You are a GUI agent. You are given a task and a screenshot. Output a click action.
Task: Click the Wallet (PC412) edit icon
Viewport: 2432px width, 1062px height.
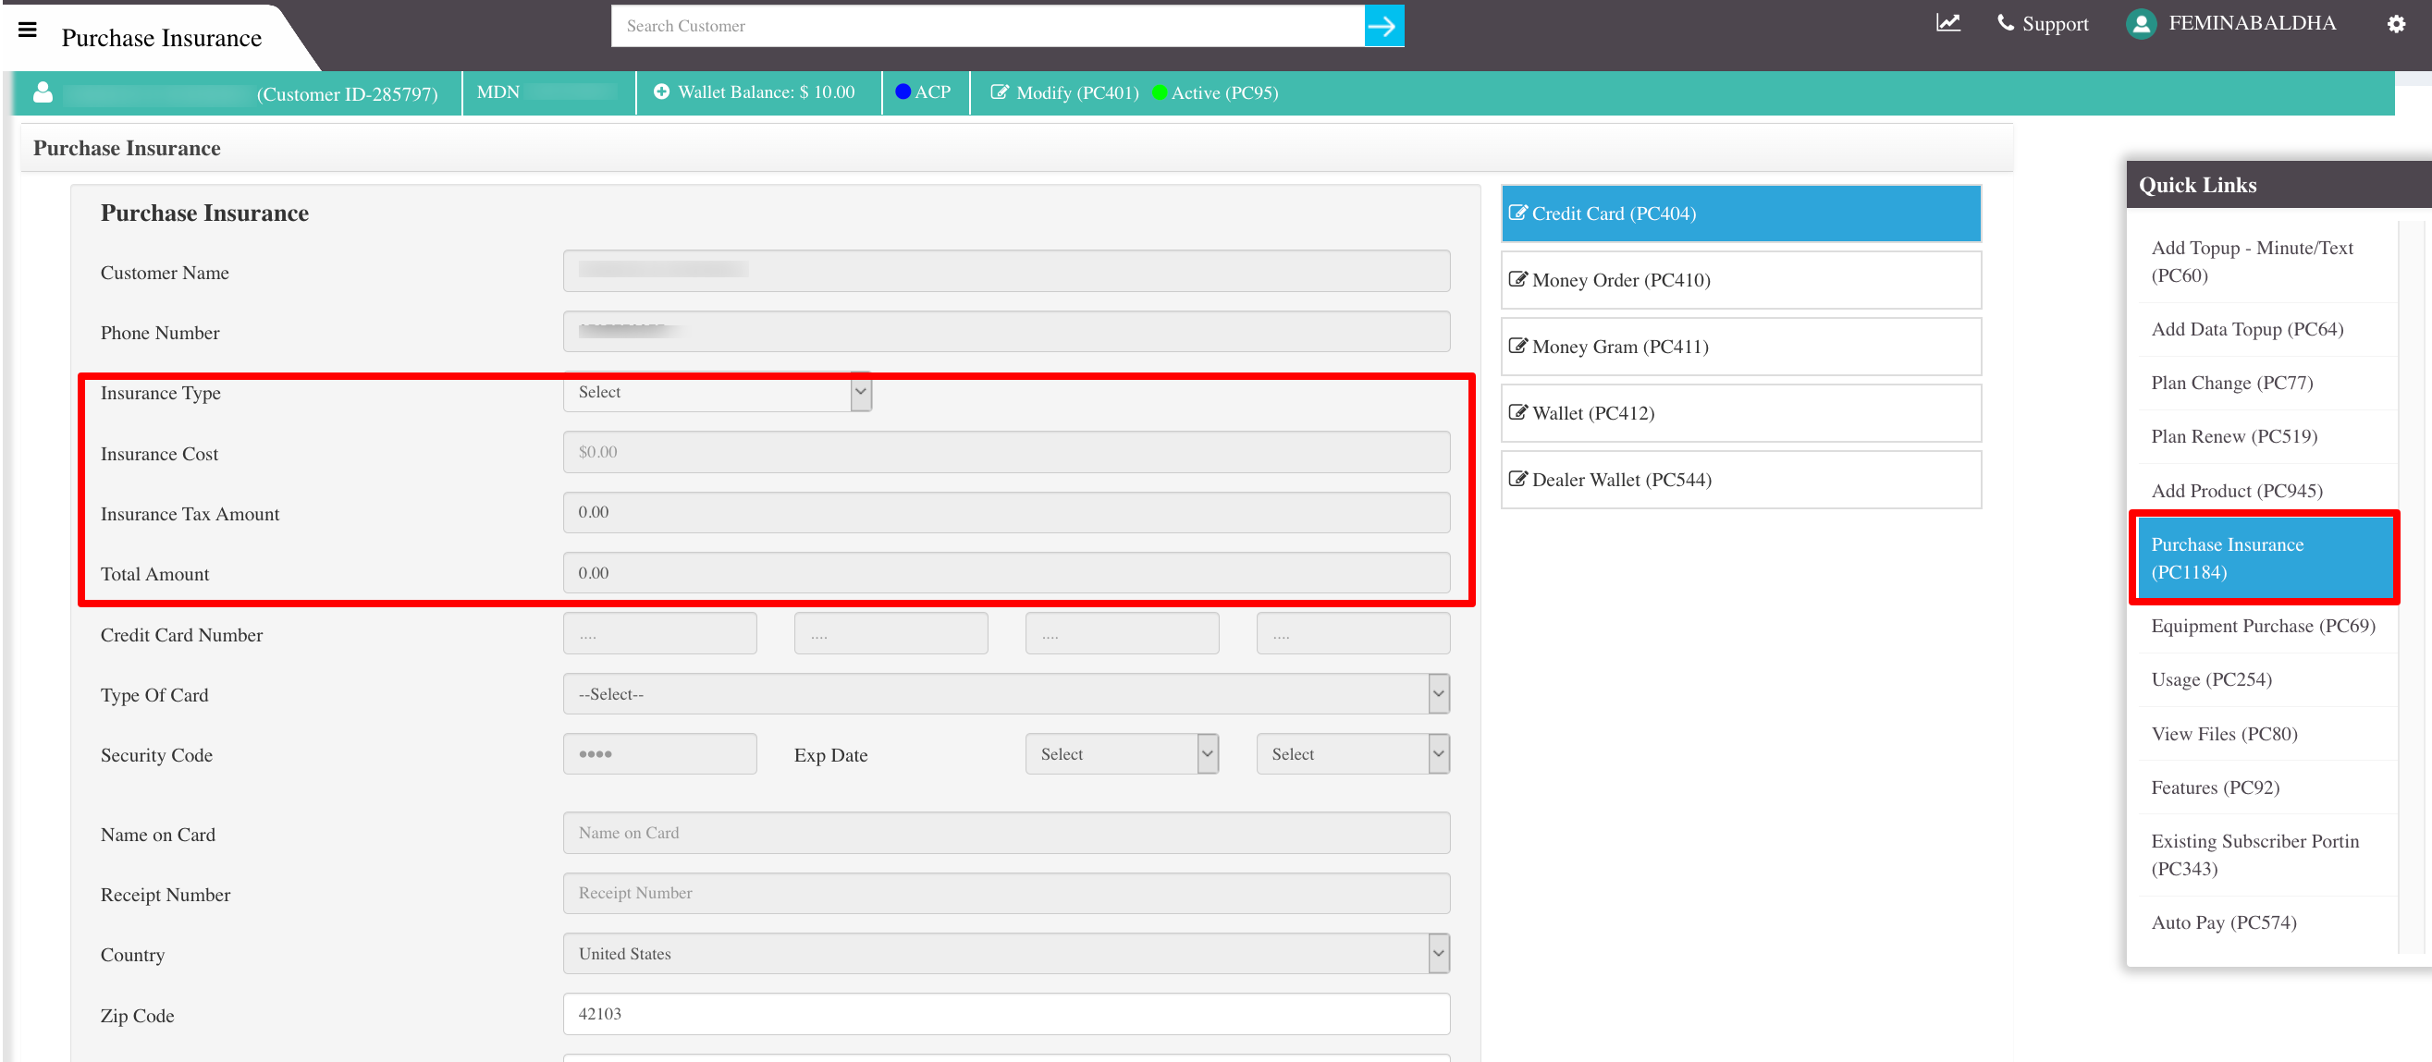[1517, 412]
